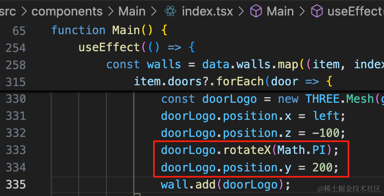Click the cube symbol icon before Main breadcrumb

click(256, 12)
